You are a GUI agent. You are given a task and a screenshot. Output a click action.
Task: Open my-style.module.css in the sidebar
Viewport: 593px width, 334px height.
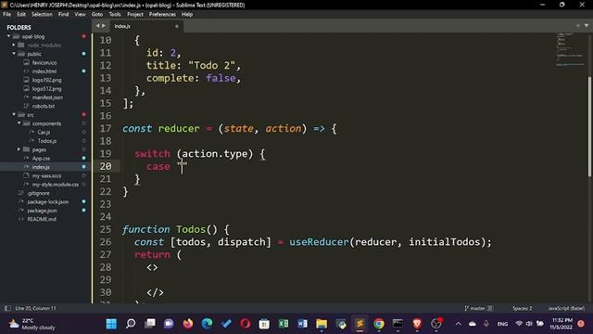pyautogui.click(x=56, y=185)
